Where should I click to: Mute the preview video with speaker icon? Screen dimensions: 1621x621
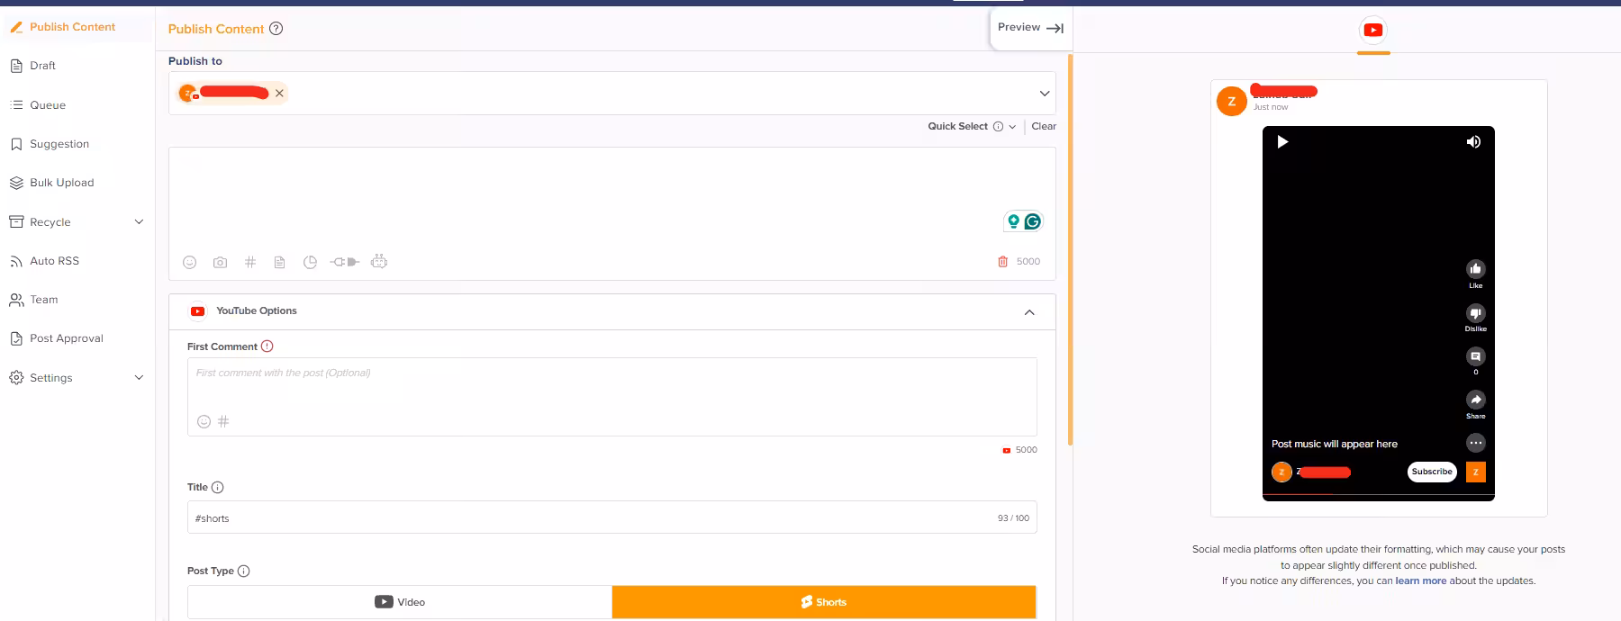pos(1473,142)
